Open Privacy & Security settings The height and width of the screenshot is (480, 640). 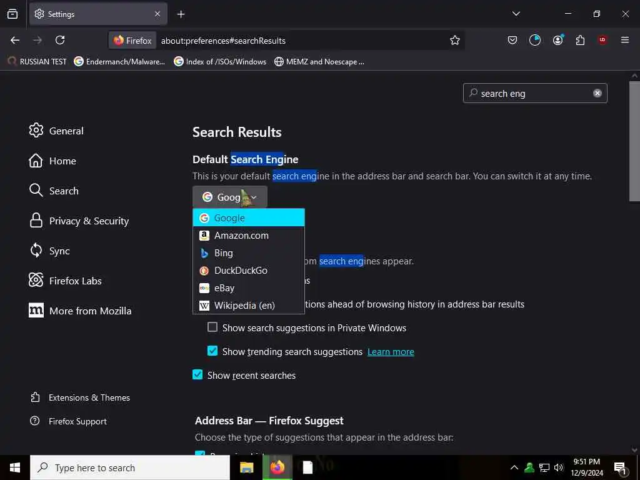coord(79,221)
